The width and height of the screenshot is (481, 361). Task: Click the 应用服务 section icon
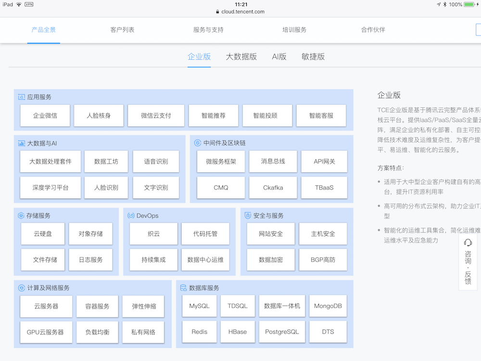click(22, 97)
